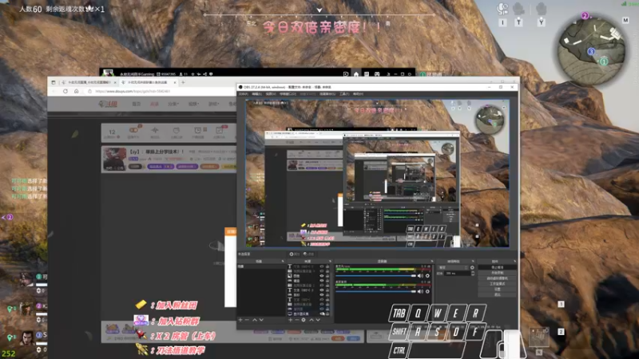Screen dimensions: 639x359
Task: Add a new source in OBS sources panel
Action: 290,320
